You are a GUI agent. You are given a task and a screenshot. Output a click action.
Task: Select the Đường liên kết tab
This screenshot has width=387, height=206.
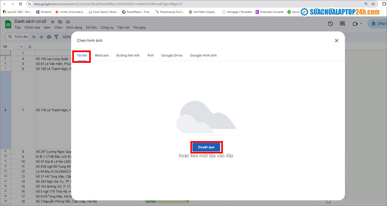coord(128,55)
